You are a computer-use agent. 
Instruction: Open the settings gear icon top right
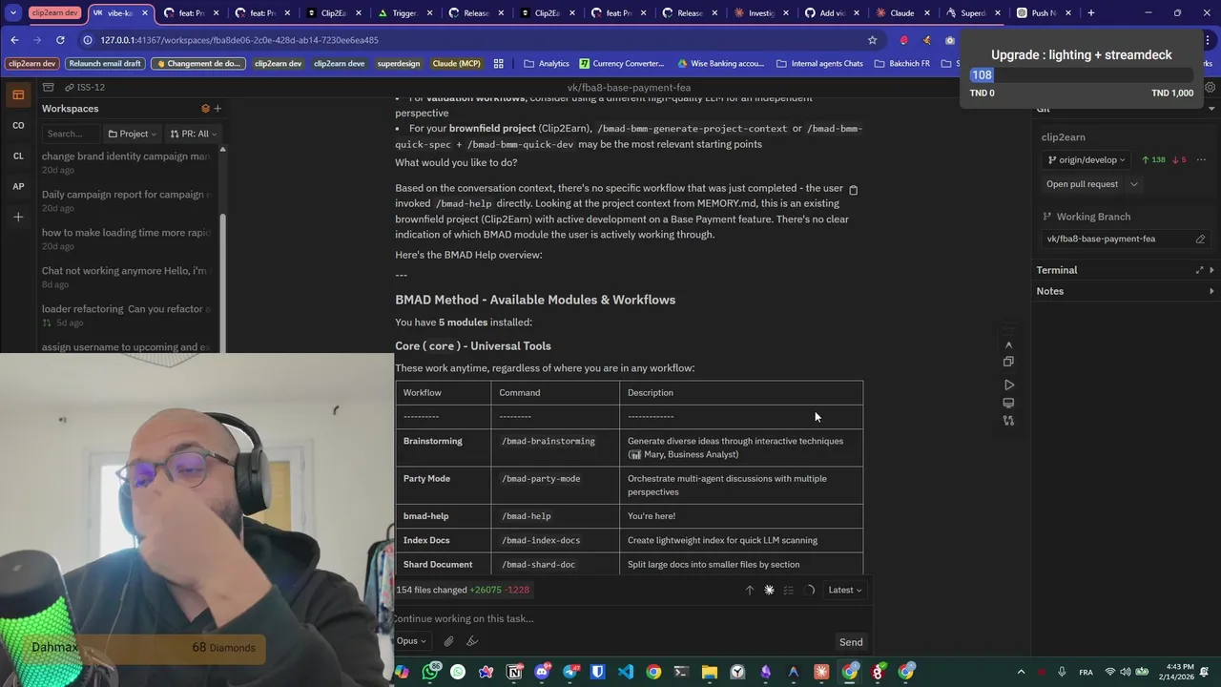[x=1211, y=87]
